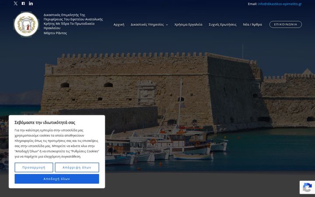The image size is (315, 197).
Task: Open the Συχνές Ερωτήσεις menu item
Action: point(222,25)
